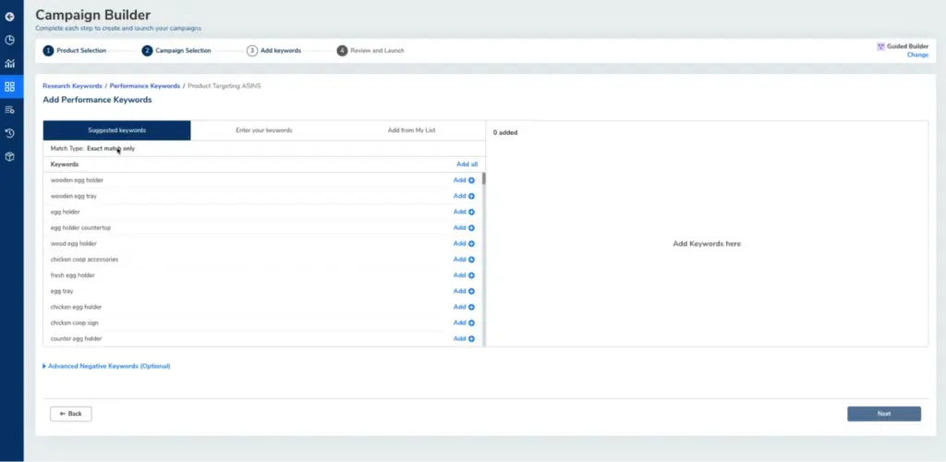The image size is (946, 462).
Task: Switch to Enter your keywords tab
Action: [264, 130]
